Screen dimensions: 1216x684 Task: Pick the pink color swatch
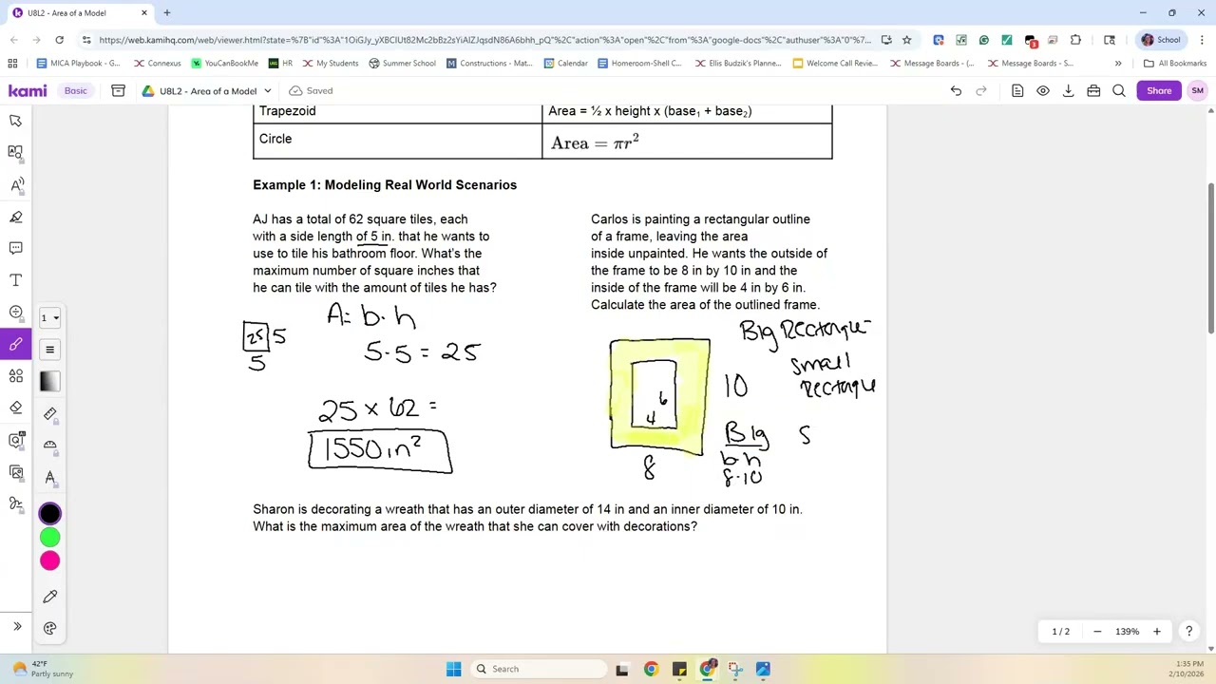49,561
